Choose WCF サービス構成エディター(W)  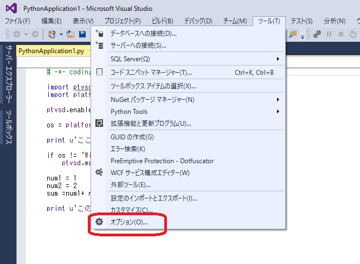188,172
